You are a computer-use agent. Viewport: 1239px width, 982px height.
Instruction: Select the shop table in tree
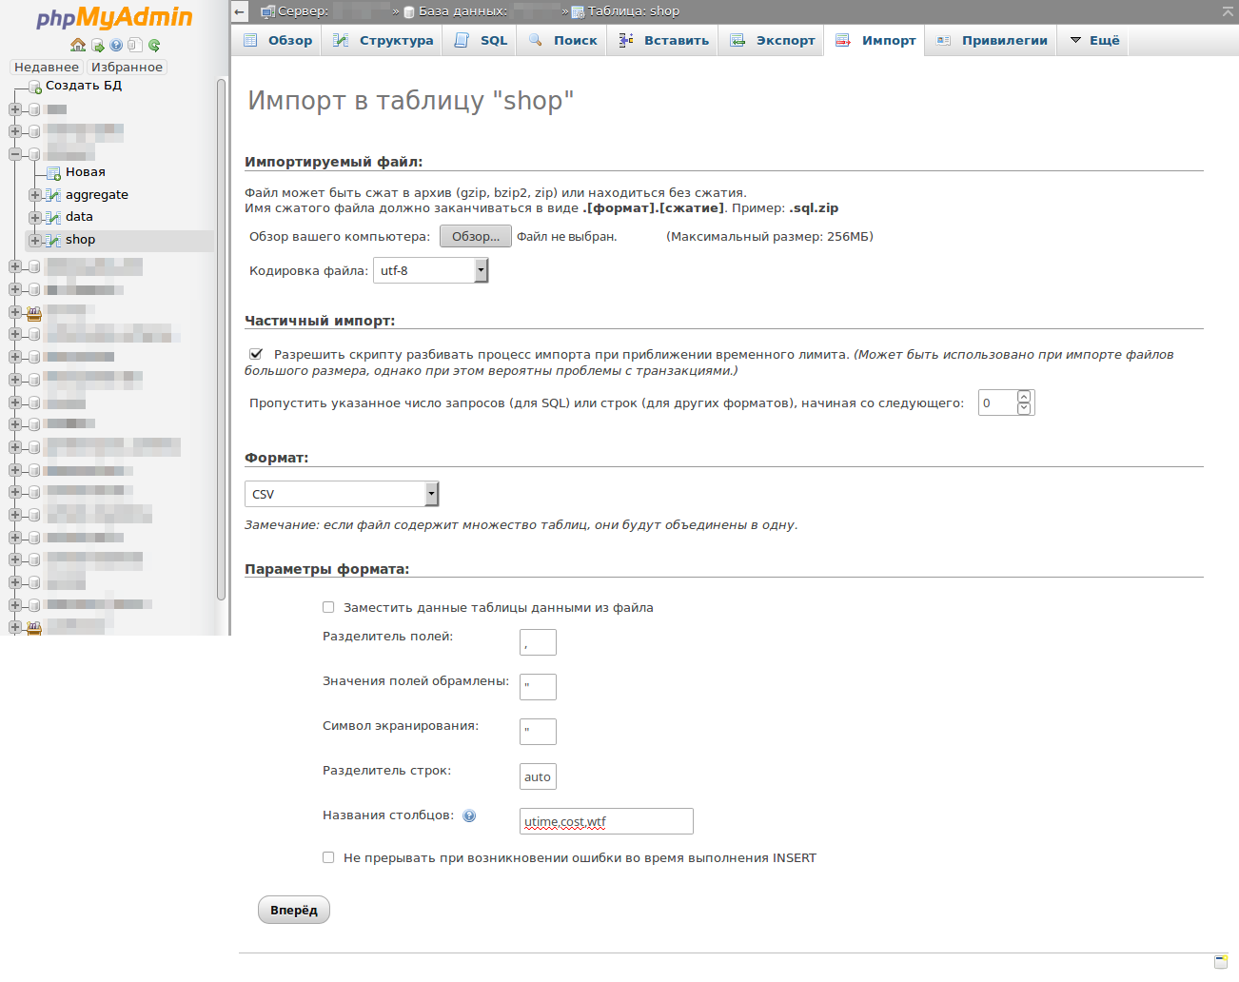click(x=80, y=240)
